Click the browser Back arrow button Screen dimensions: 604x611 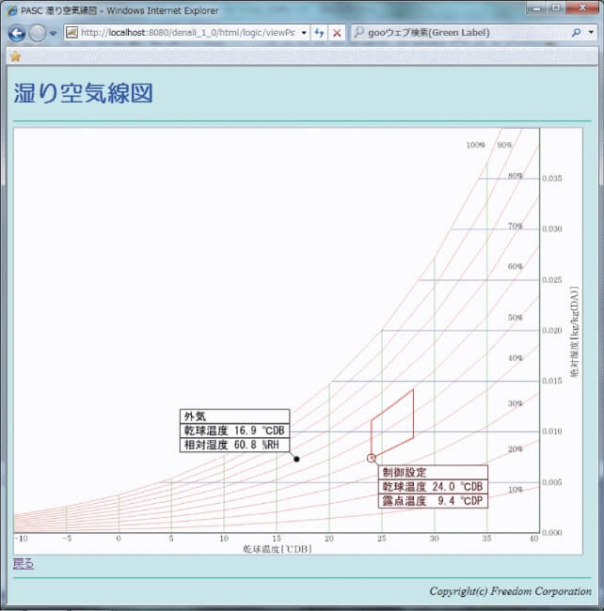click(x=16, y=33)
